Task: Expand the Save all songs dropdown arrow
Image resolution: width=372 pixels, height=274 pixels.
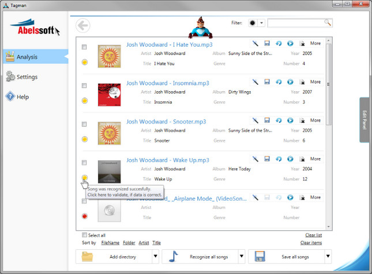Action: pyautogui.click(x=328, y=257)
